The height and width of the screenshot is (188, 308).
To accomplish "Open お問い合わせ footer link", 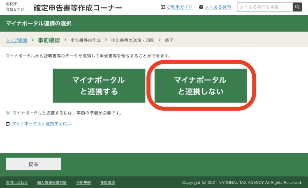I will pyautogui.click(x=17, y=183).
